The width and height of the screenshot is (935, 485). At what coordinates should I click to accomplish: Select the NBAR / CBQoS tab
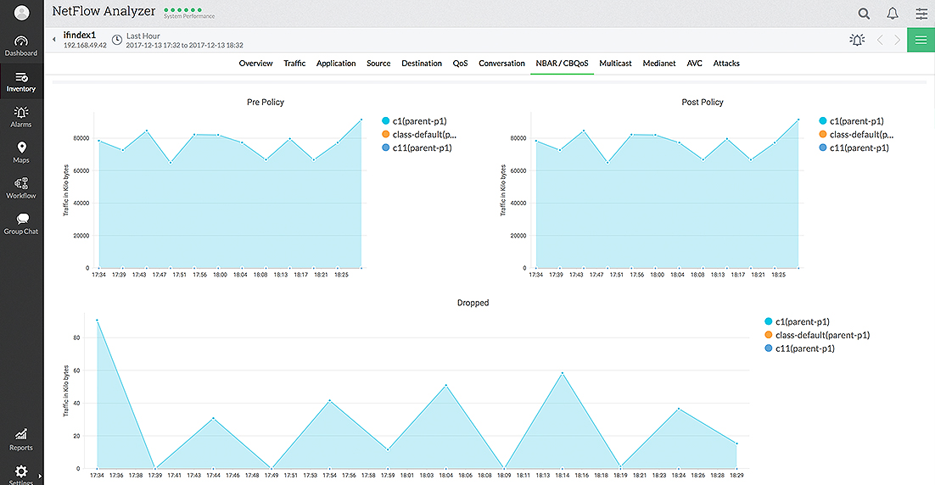562,63
